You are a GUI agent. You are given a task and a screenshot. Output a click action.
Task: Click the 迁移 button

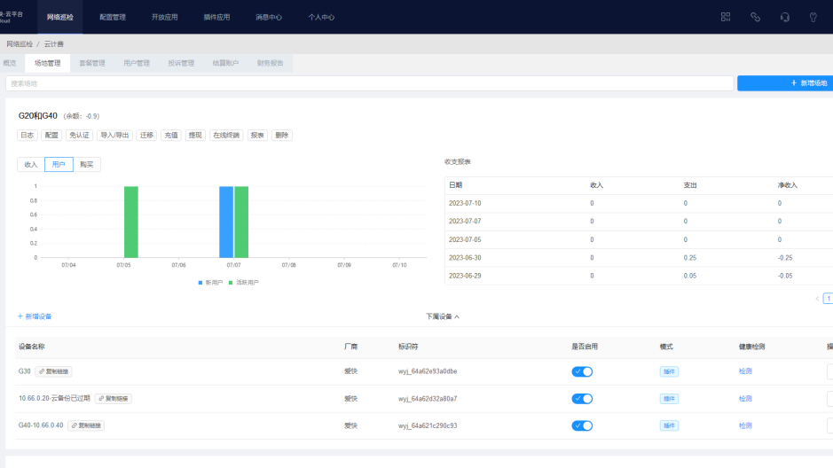click(x=146, y=136)
